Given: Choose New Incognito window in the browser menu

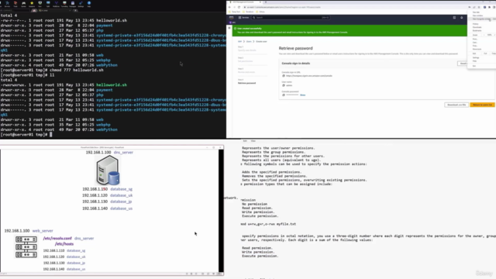Looking at the screenshot, I should [x=481, y=19].
